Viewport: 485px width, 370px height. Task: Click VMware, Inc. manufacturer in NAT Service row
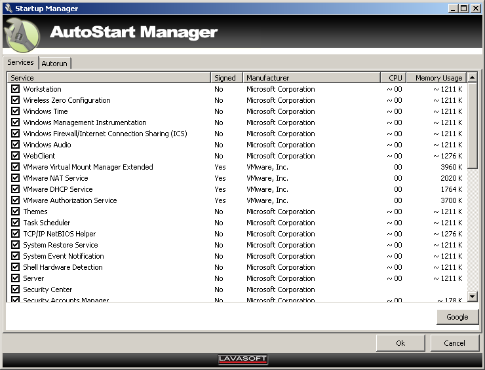click(x=267, y=178)
